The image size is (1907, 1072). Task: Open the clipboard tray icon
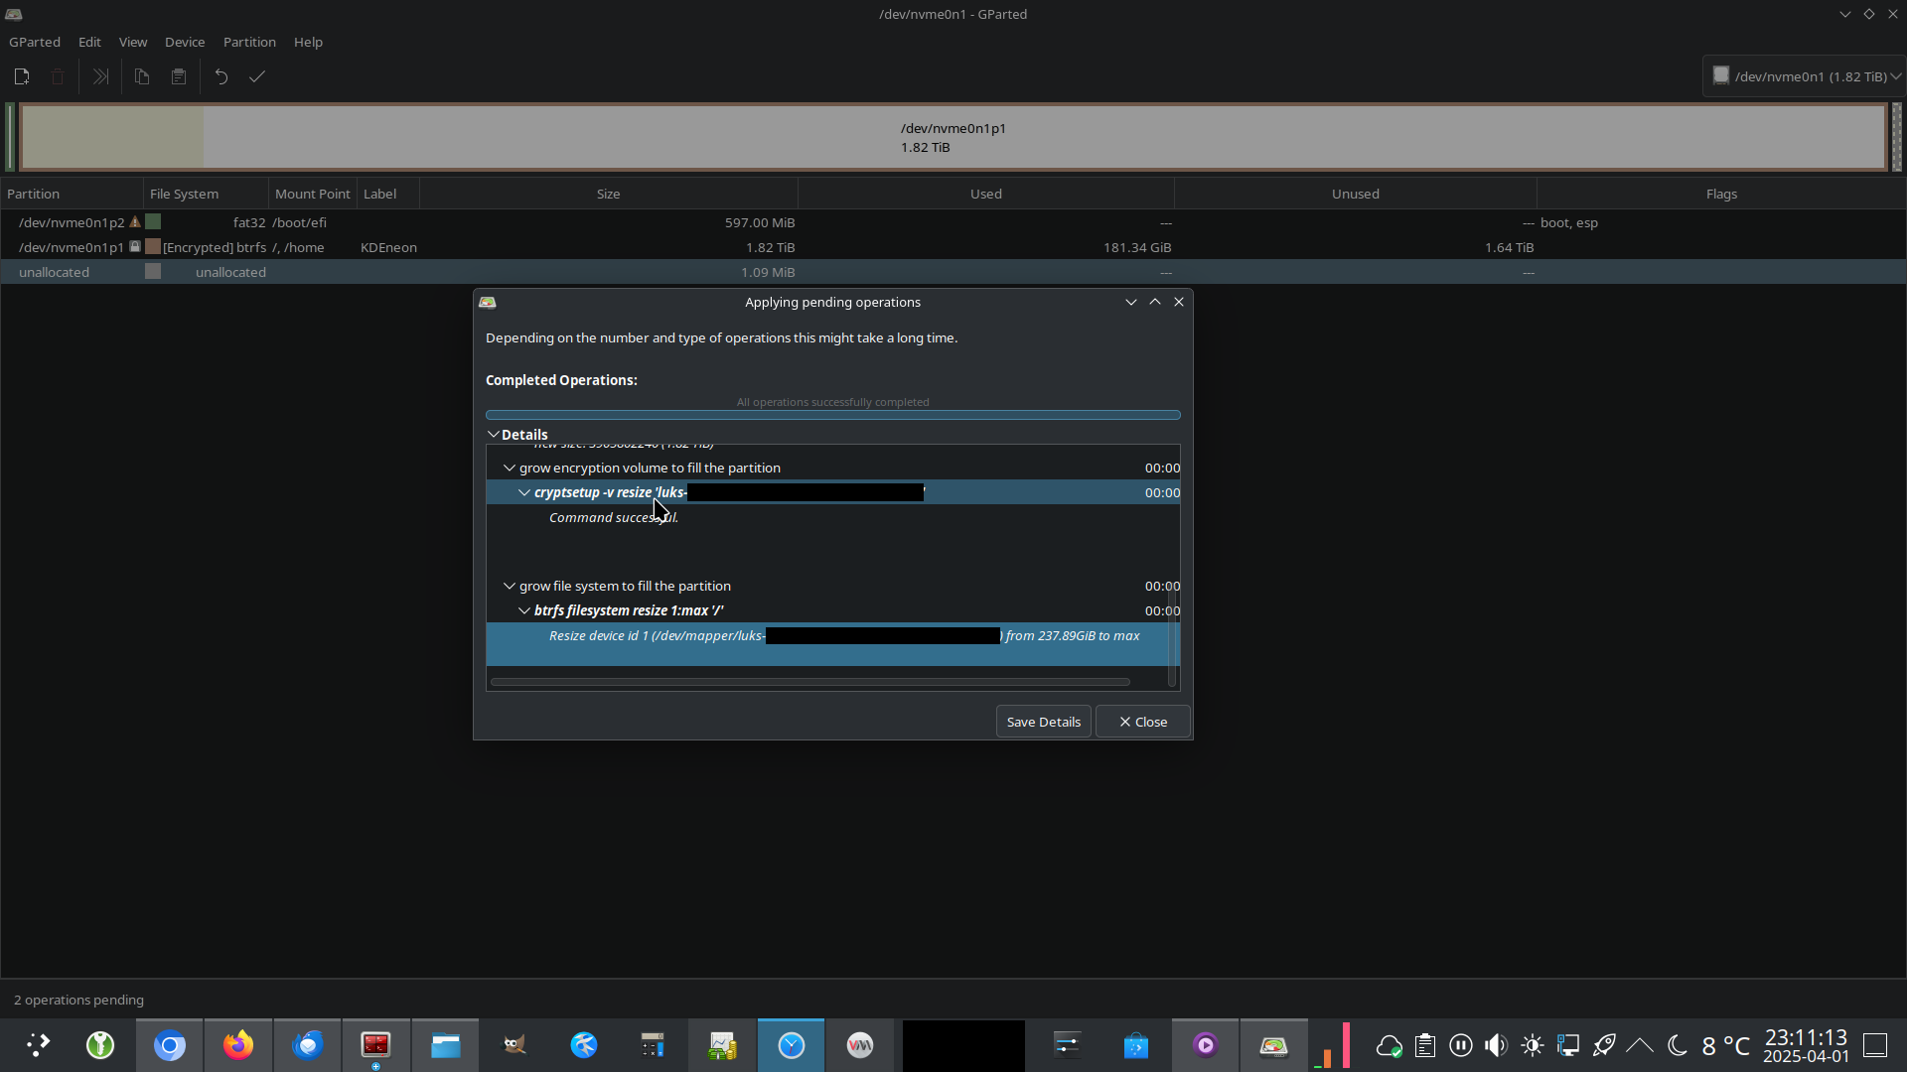[1425, 1045]
